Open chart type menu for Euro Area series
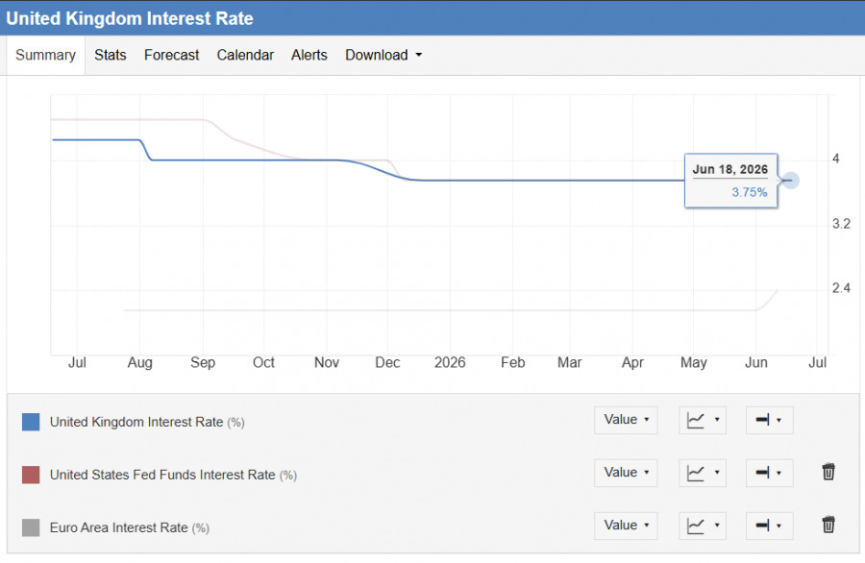 pos(703,526)
